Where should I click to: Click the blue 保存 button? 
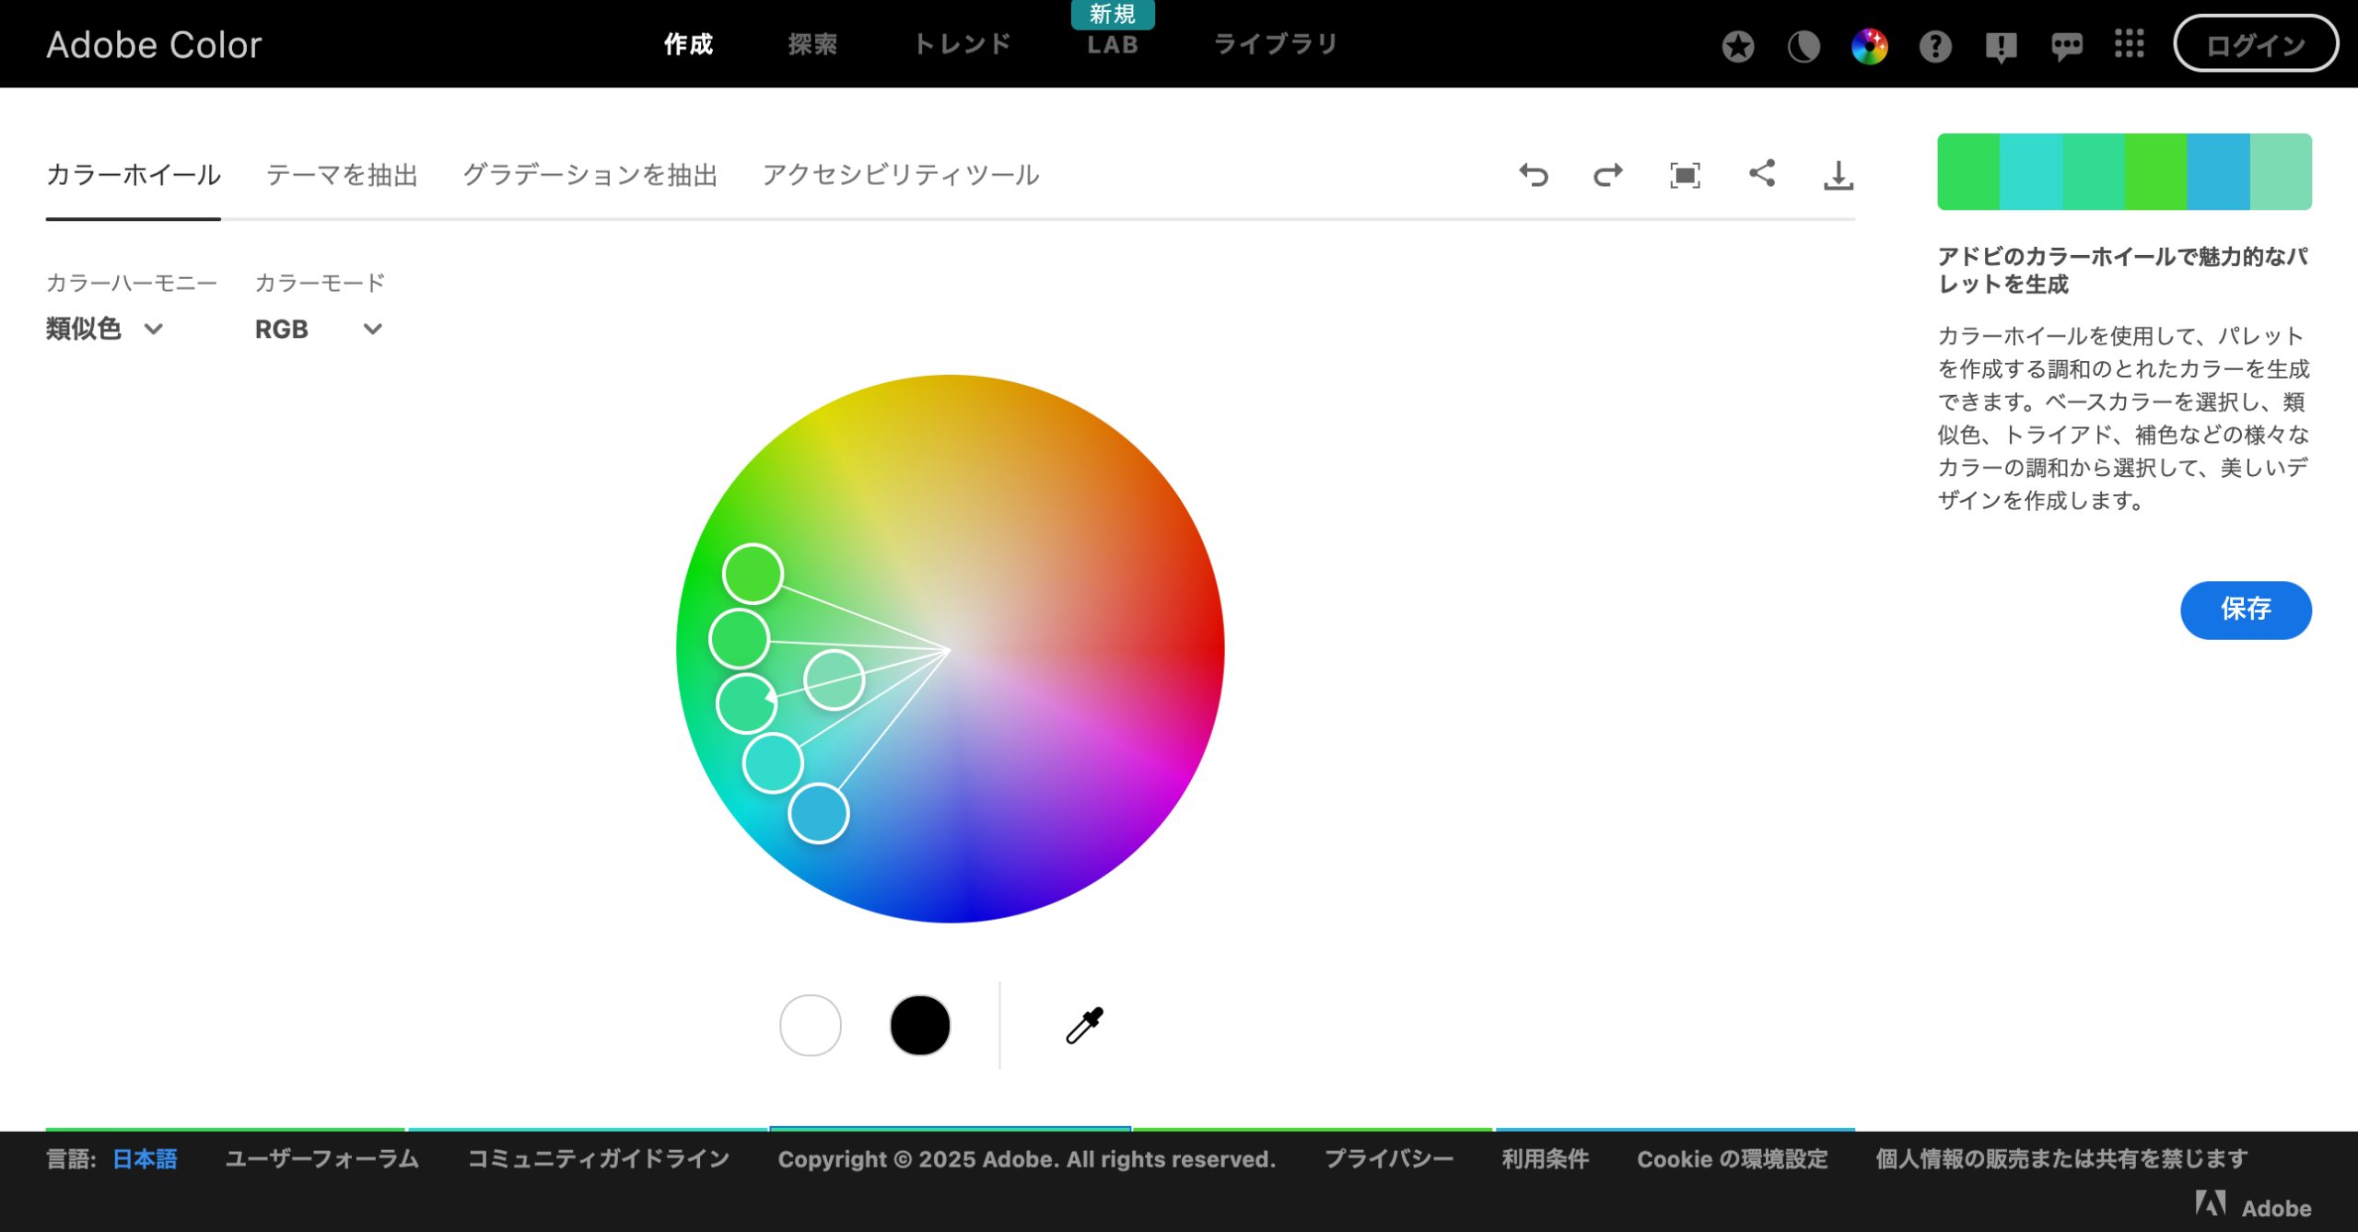[x=2245, y=610]
